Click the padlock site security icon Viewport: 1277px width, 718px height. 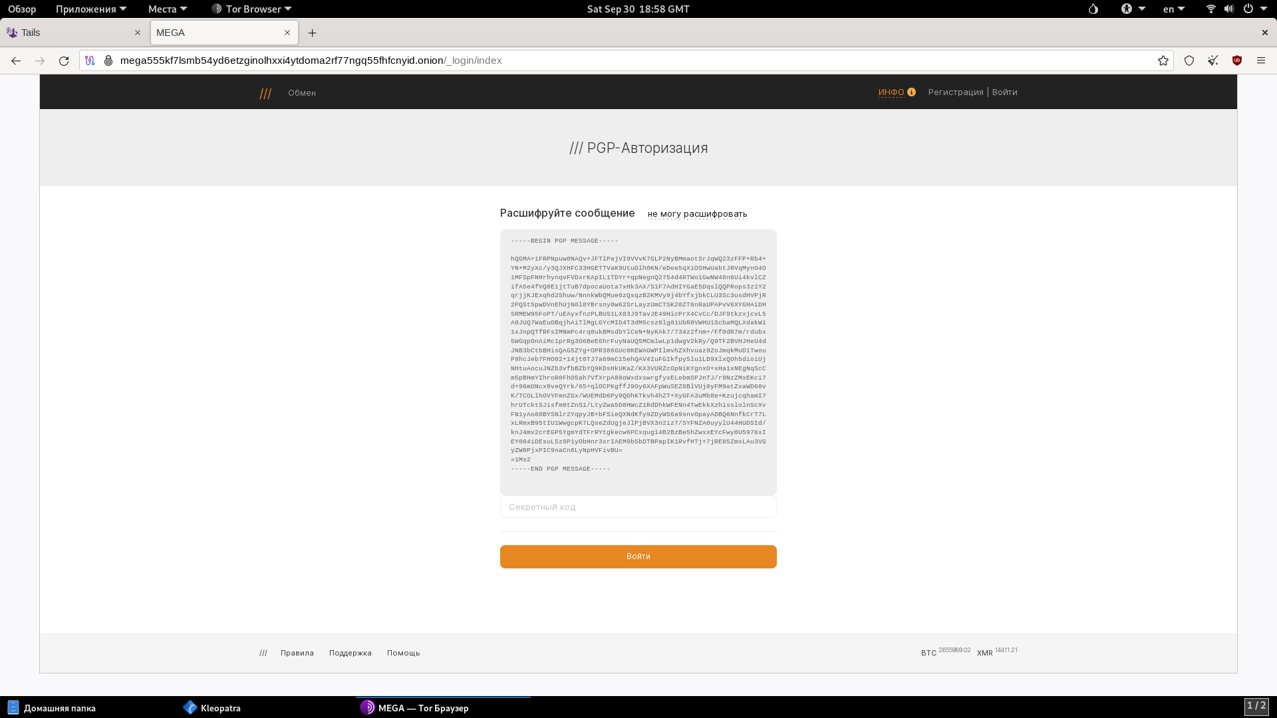coord(108,60)
